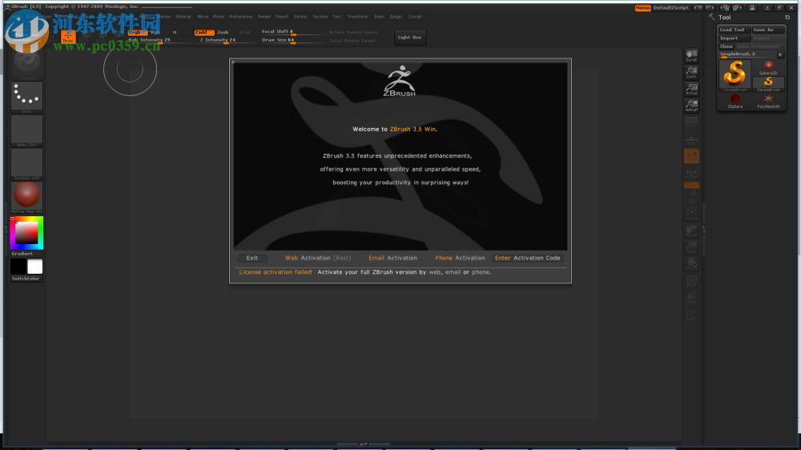The height and width of the screenshot is (450, 801).
Task: Click the Light Box button
Action: click(x=409, y=38)
